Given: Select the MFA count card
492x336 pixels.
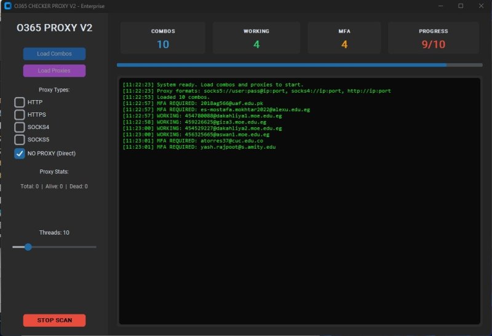Looking at the screenshot, I should [x=344, y=38].
